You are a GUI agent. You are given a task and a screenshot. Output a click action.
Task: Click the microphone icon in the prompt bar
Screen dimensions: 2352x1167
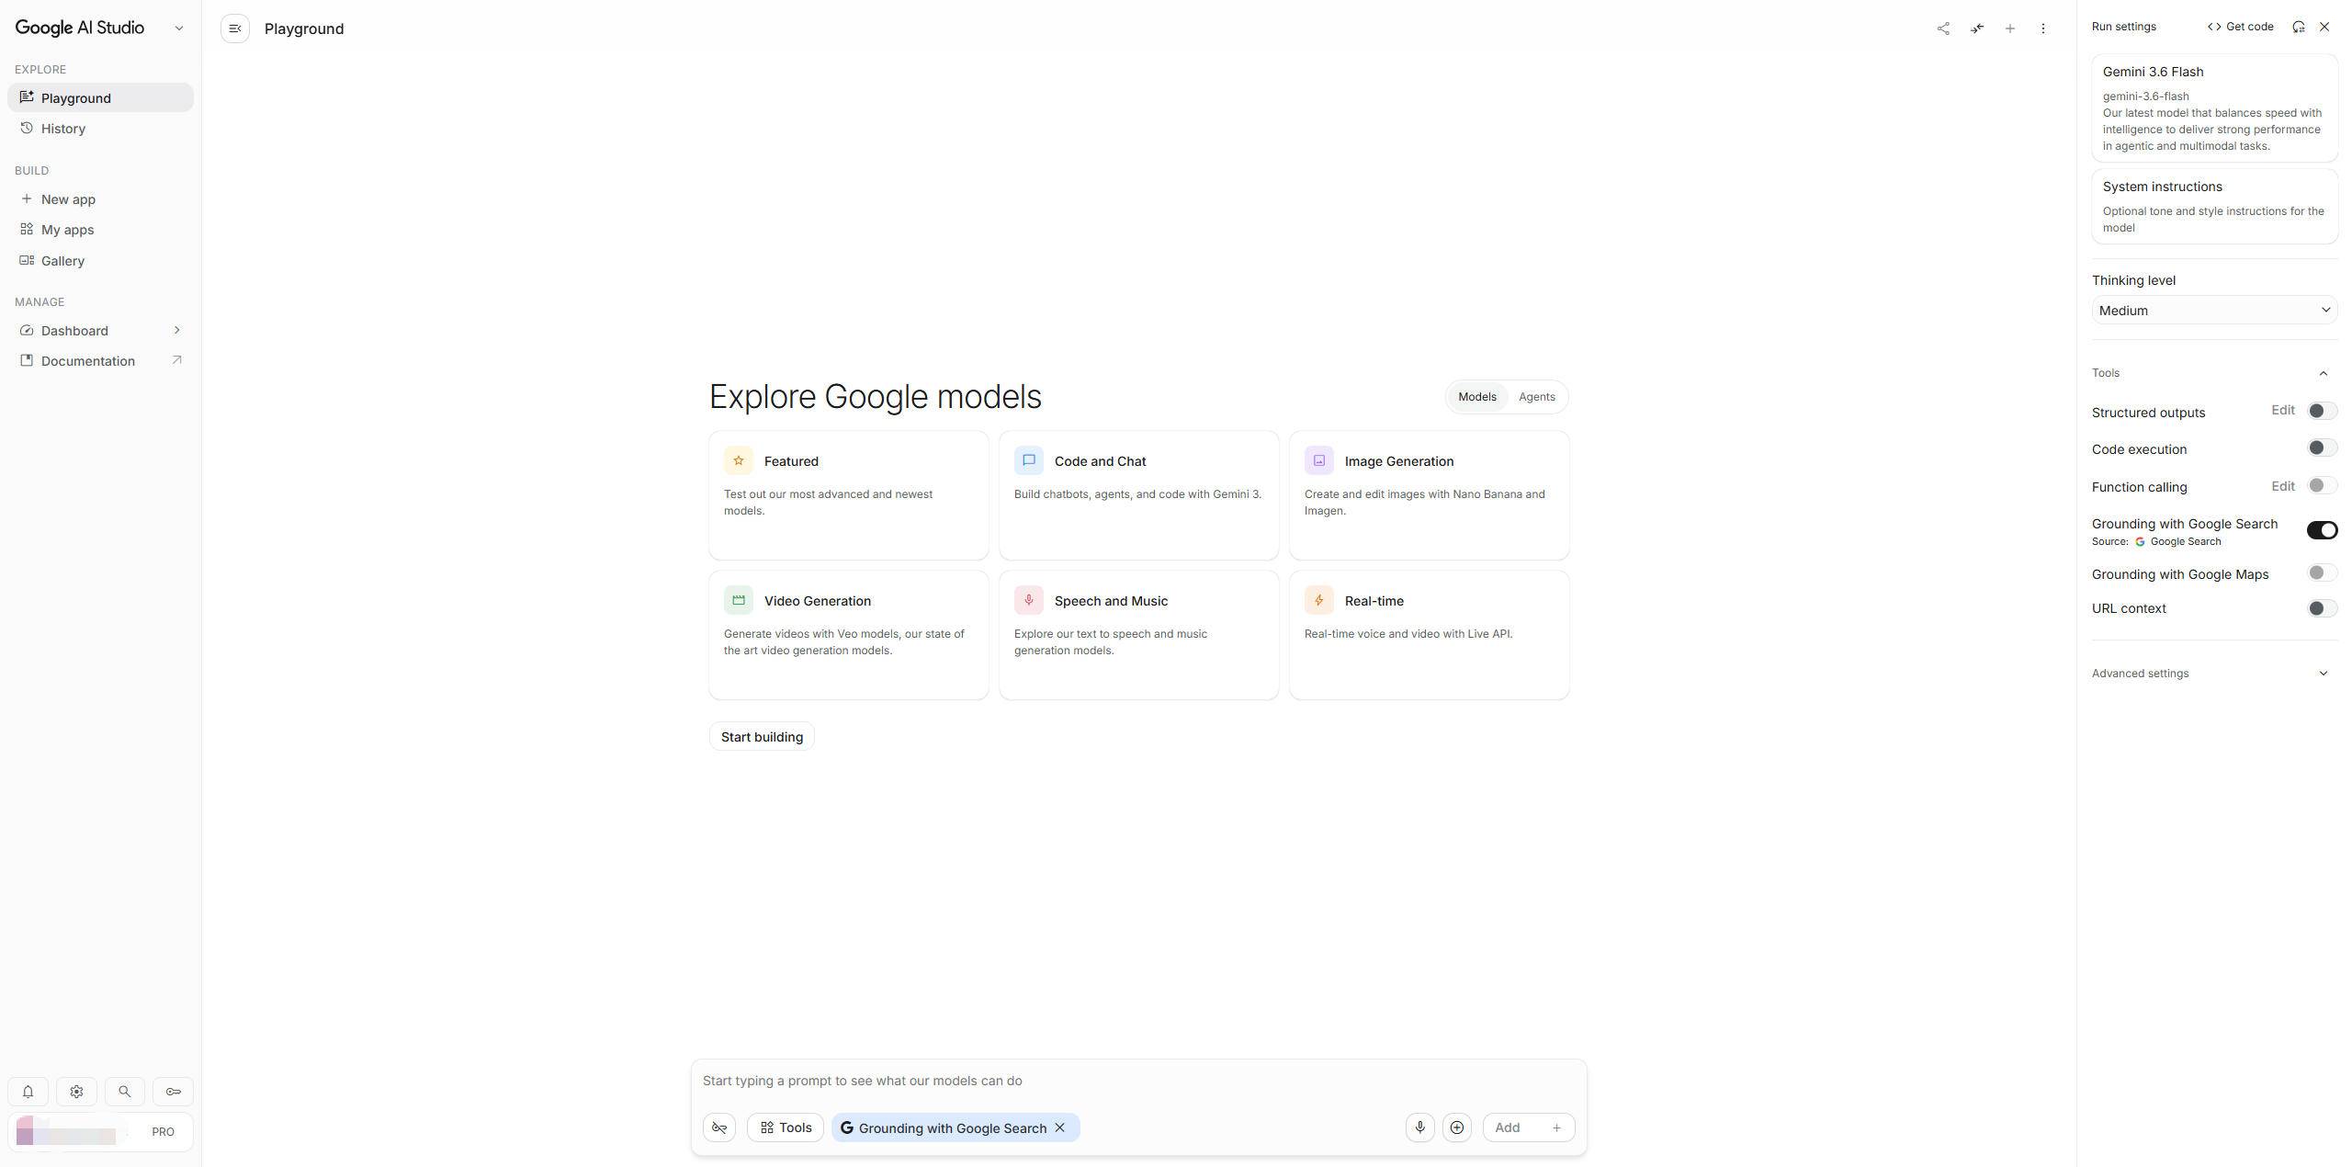(1419, 1127)
